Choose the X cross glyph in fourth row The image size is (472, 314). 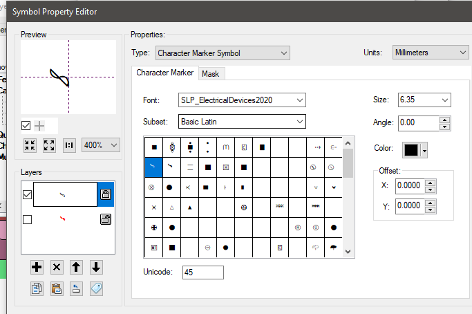click(154, 207)
